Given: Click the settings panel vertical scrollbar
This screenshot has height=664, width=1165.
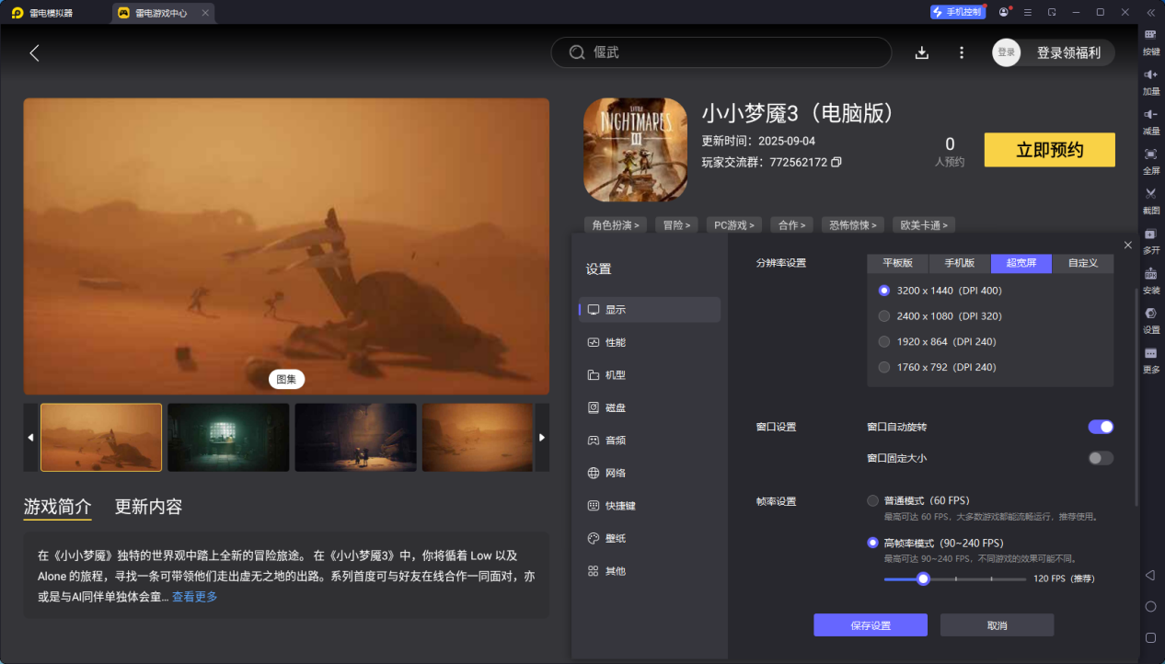Looking at the screenshot, I should [x=1137, y=397].
